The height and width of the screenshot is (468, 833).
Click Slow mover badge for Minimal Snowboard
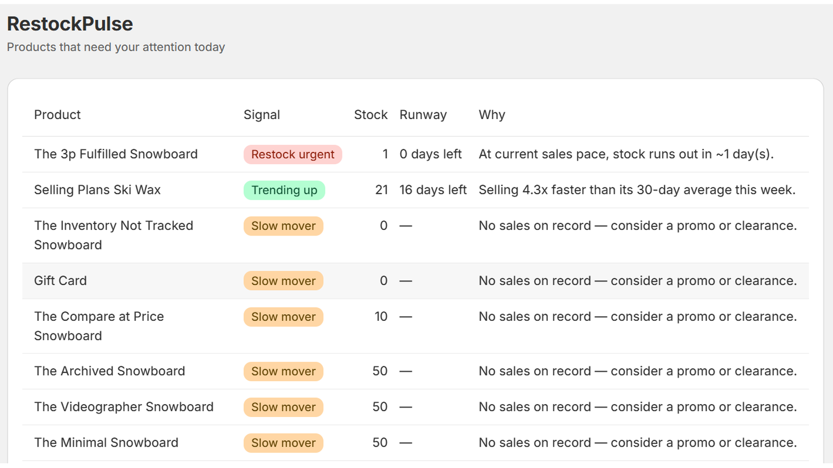pyautogui.click(x=283, y=444)
